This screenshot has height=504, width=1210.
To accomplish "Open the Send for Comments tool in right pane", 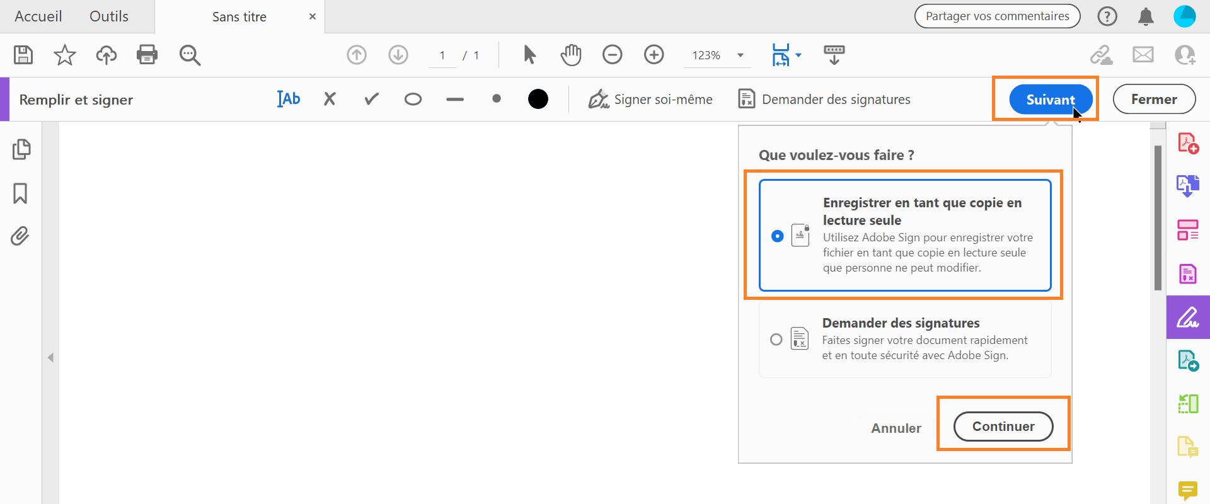I will click(x=1189, y=447).
